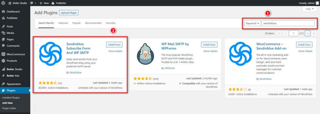The image size is (320, 114).
Task: Open More Details for WP Mail SMTP
Action: (x=210, y=51)
